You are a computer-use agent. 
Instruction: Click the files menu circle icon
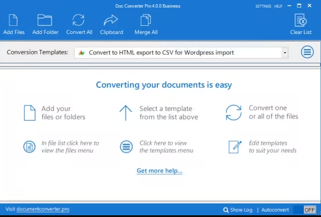[29, 147]
